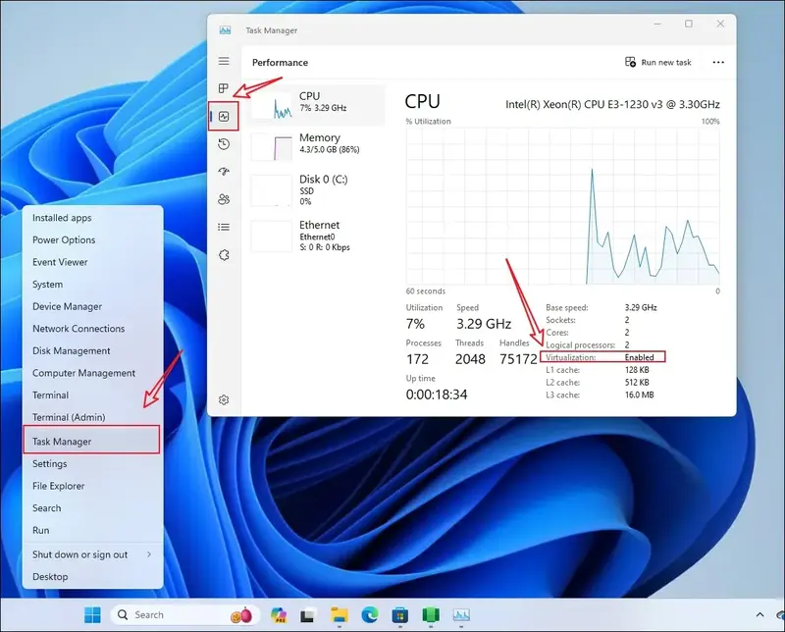Open the Services puzzle-piece icon

pyautogui.click(x=224, y=254)
